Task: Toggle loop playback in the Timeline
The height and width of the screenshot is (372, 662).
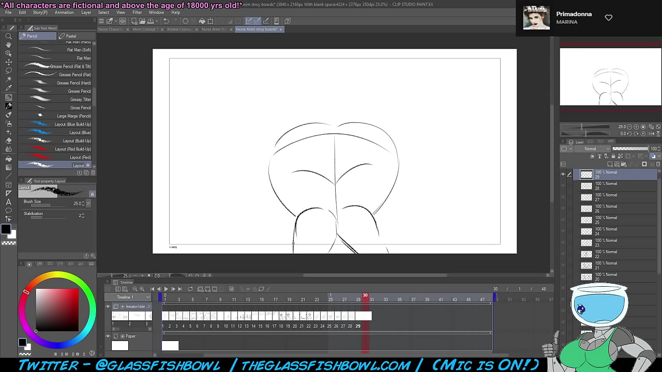Action: 190,289
